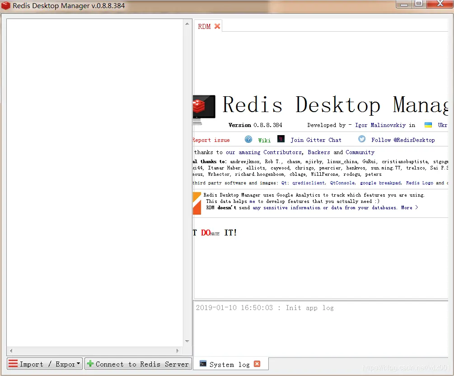Click the red DONATE text
The width and height of the screenshot is (454, 376).
click(x=210, y=233)
